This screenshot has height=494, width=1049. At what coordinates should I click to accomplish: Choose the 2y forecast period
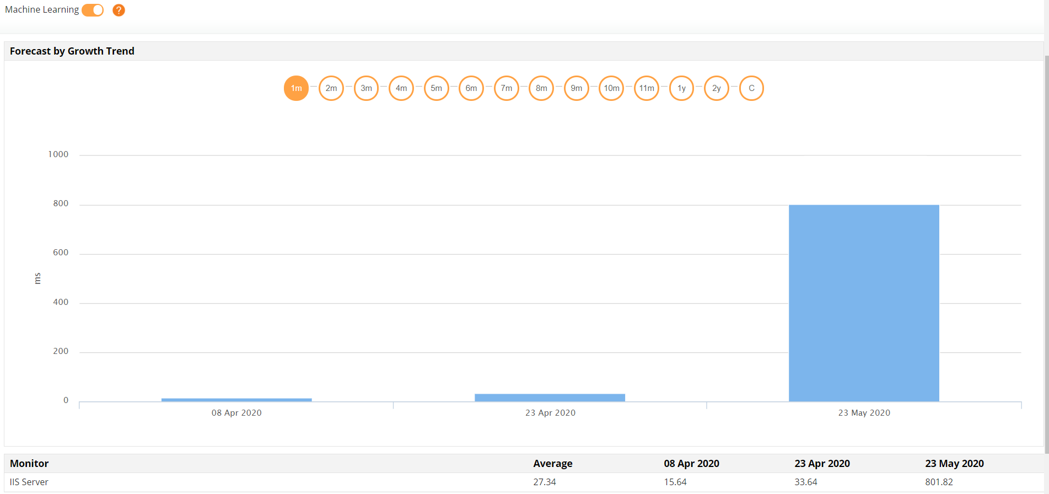717,88
